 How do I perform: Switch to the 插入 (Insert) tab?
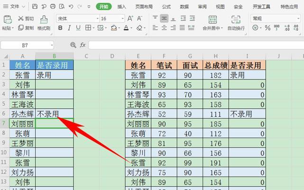pyautogui.click(x=122, y=7)
